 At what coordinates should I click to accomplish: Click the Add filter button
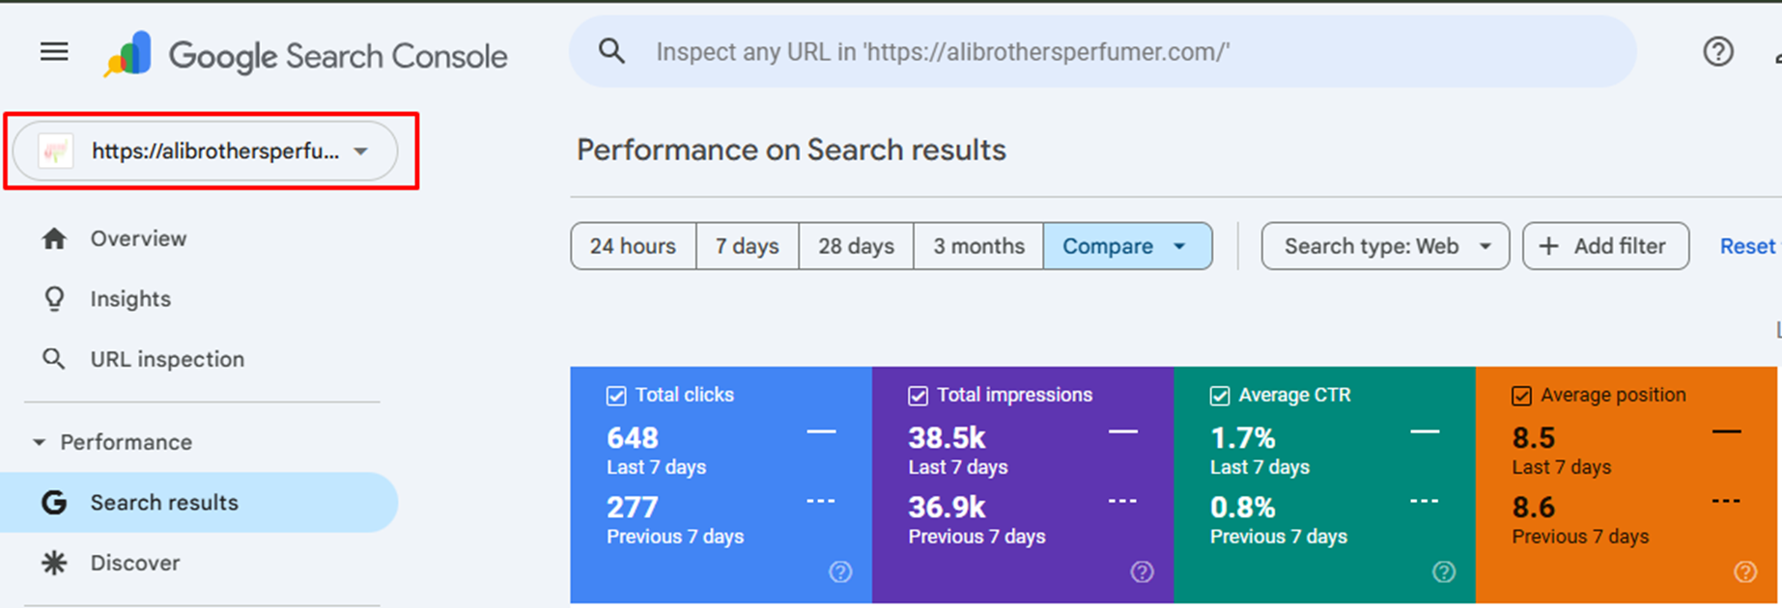coord(1604,246)
